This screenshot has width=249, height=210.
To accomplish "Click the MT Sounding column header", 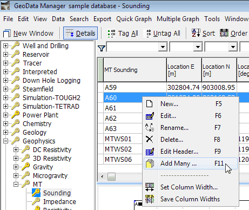I will point(135,70).
